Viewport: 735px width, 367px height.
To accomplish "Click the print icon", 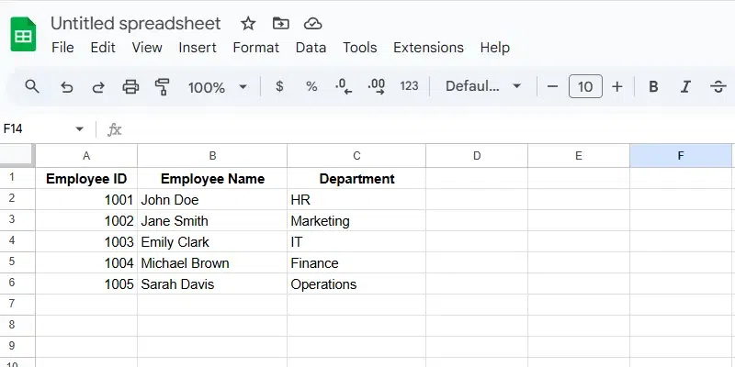I will (130, 87).
